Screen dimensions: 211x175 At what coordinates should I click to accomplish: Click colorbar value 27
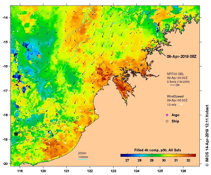[127, 160]
